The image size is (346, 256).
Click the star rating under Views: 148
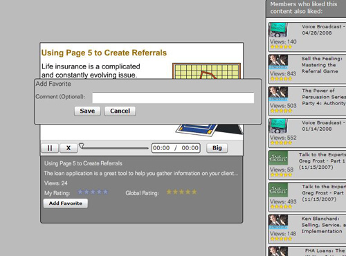pyautogui.click(x=281, y=239)
